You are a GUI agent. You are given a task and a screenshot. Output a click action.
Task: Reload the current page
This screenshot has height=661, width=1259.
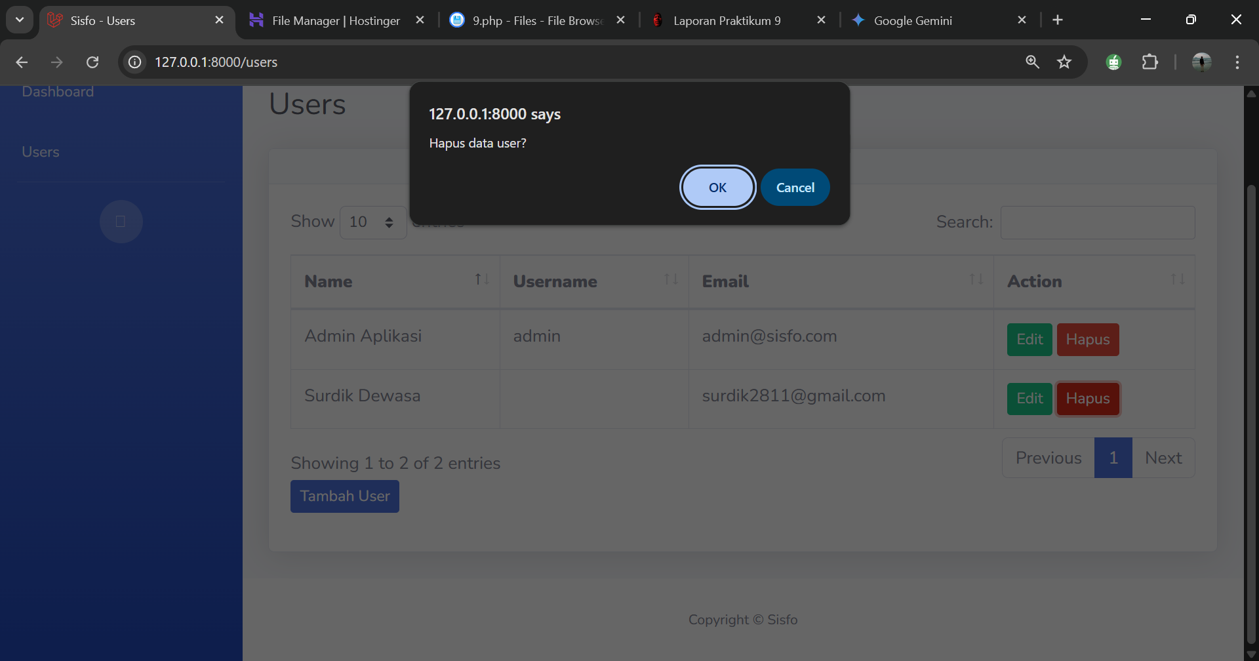tap(92, 62)
